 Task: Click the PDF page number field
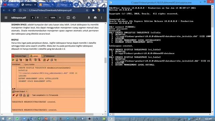[x=33, y=18]
